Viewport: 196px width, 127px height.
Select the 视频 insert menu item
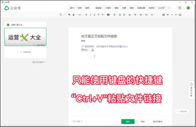80,8
